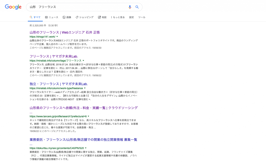
Task: Activate voice search microphone icon
Action: tap(130, 7)
